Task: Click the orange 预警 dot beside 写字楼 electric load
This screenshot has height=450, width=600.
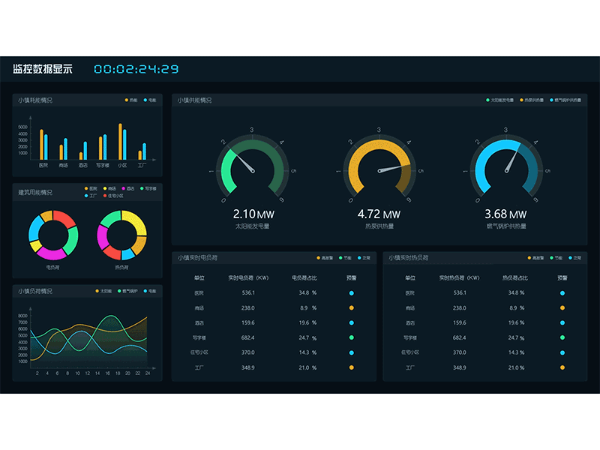Action: 351,337
